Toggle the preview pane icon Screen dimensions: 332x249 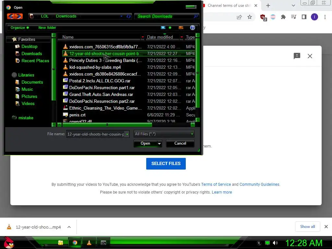tap(181, 28)
